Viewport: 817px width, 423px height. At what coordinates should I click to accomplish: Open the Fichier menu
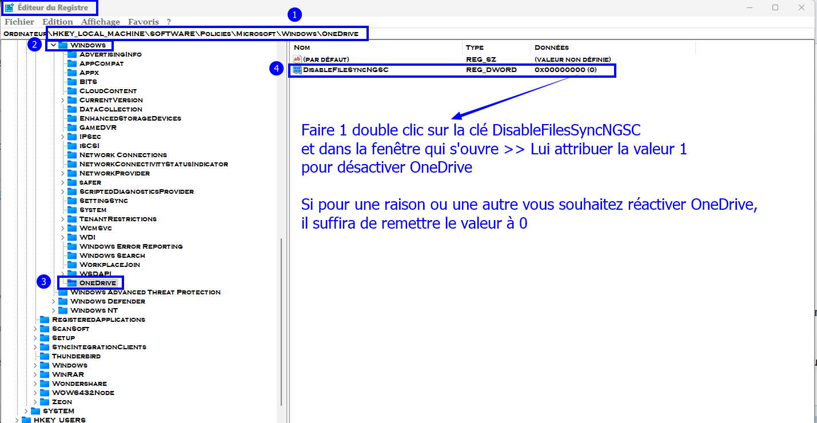[x=19, y=22]
